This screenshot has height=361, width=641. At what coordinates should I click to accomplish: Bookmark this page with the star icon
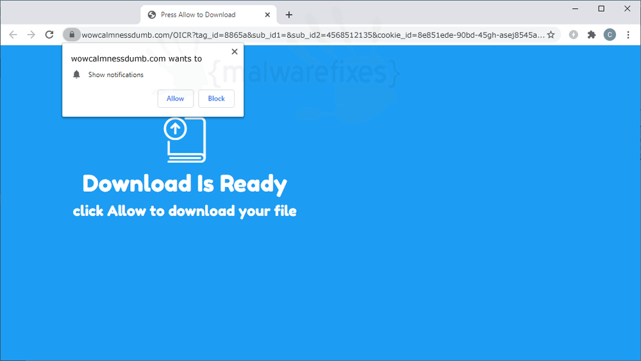tap(551, 35)
